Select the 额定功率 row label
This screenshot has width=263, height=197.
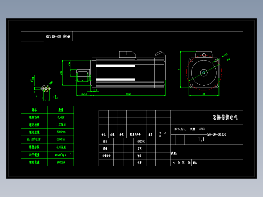point(34,117)
